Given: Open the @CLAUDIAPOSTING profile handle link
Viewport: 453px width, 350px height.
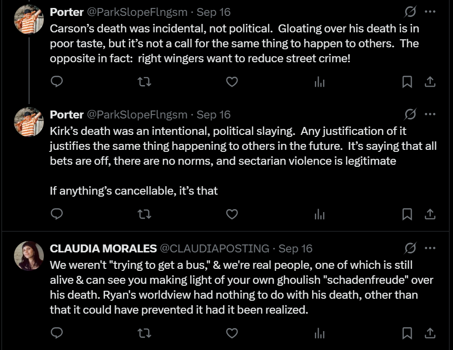Looking at the screenshot, I should click(x=214, y=248).
